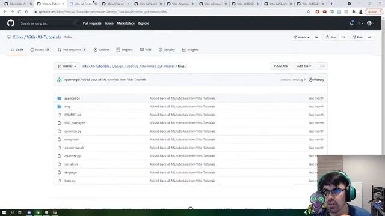Open the GitHub Octocat home logo
Viewport: 385px width, 216px height.
pos(11,23)
